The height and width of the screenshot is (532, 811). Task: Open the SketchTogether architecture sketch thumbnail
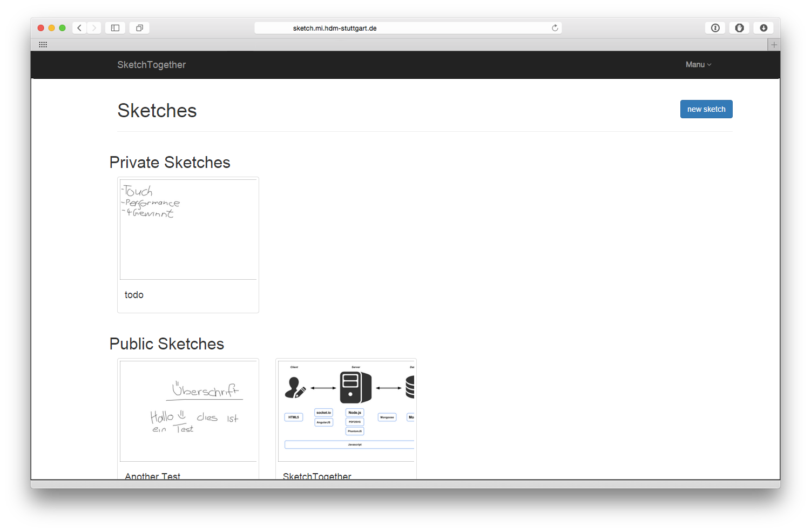[346, 411]
